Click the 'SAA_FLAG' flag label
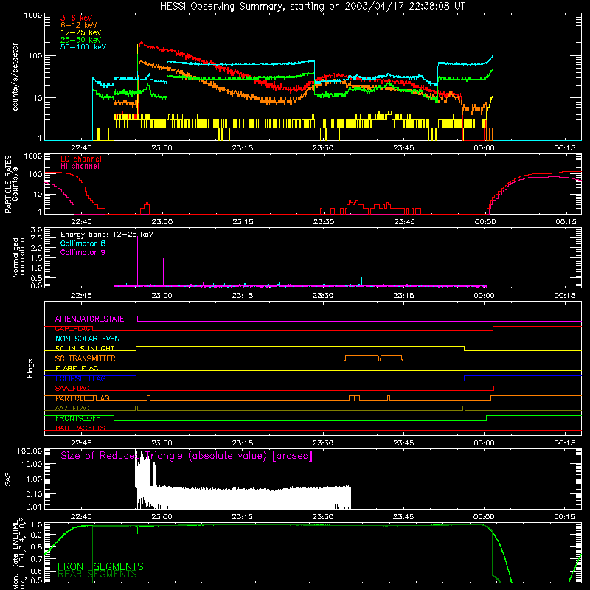 click(72, 389)
